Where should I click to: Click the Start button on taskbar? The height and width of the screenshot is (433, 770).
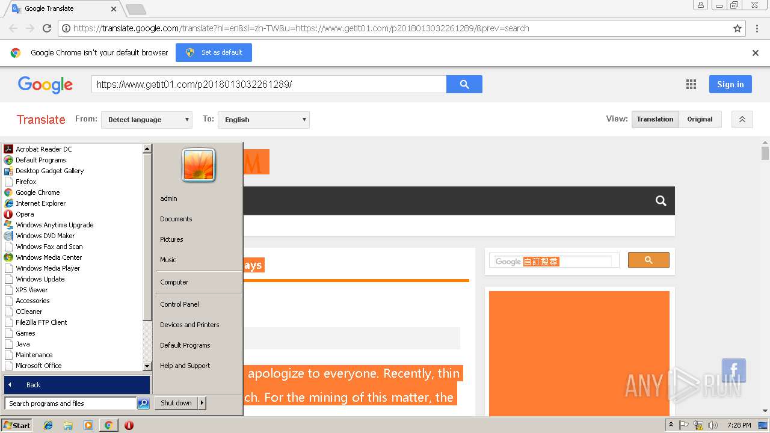[17, 425]
